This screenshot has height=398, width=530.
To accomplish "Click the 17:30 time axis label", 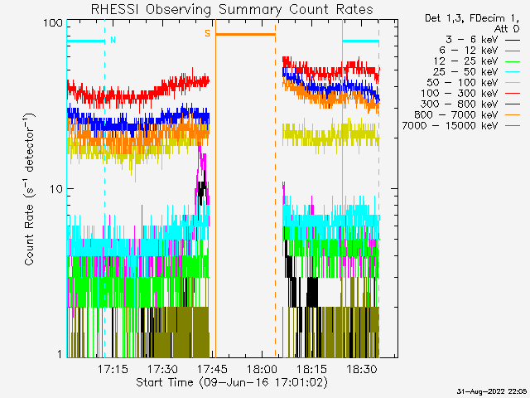I will 162,369.
